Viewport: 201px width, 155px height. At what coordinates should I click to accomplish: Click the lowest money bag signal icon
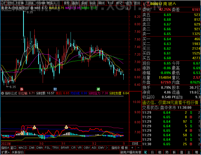tap(22, 133)
